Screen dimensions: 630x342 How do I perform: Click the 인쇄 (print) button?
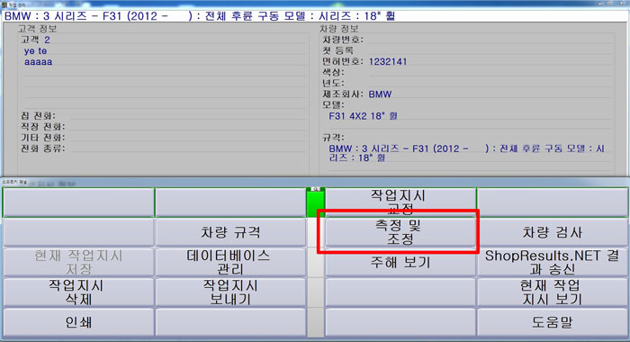pos(78,322)
